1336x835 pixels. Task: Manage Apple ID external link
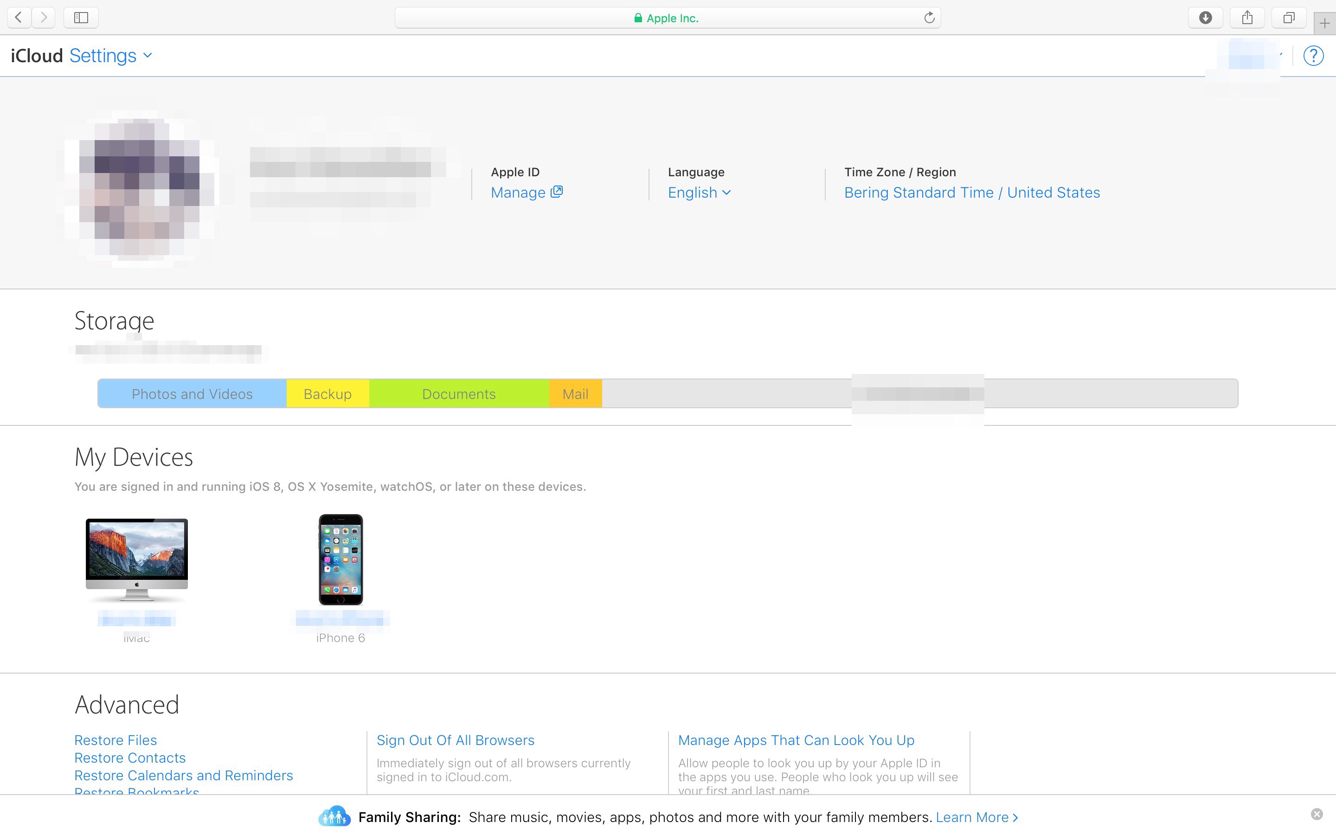pos(526,192)
